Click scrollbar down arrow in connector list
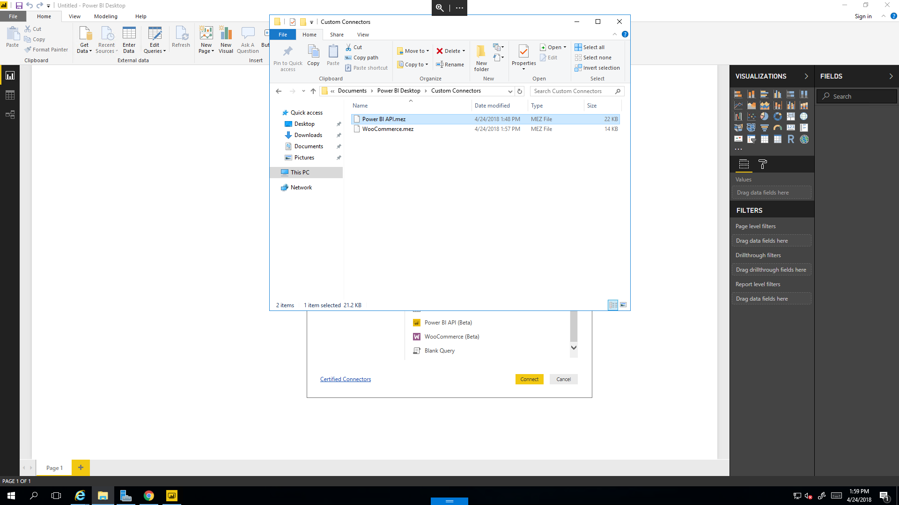The height and width of the screenshot is (505, 899). click(574, 347)
